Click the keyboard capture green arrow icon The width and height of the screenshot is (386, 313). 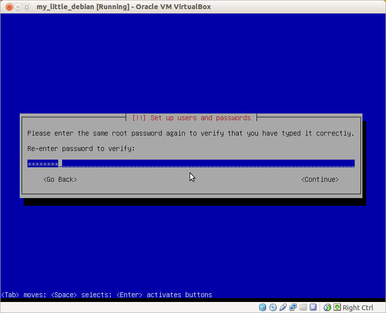(x=337, y=307)
